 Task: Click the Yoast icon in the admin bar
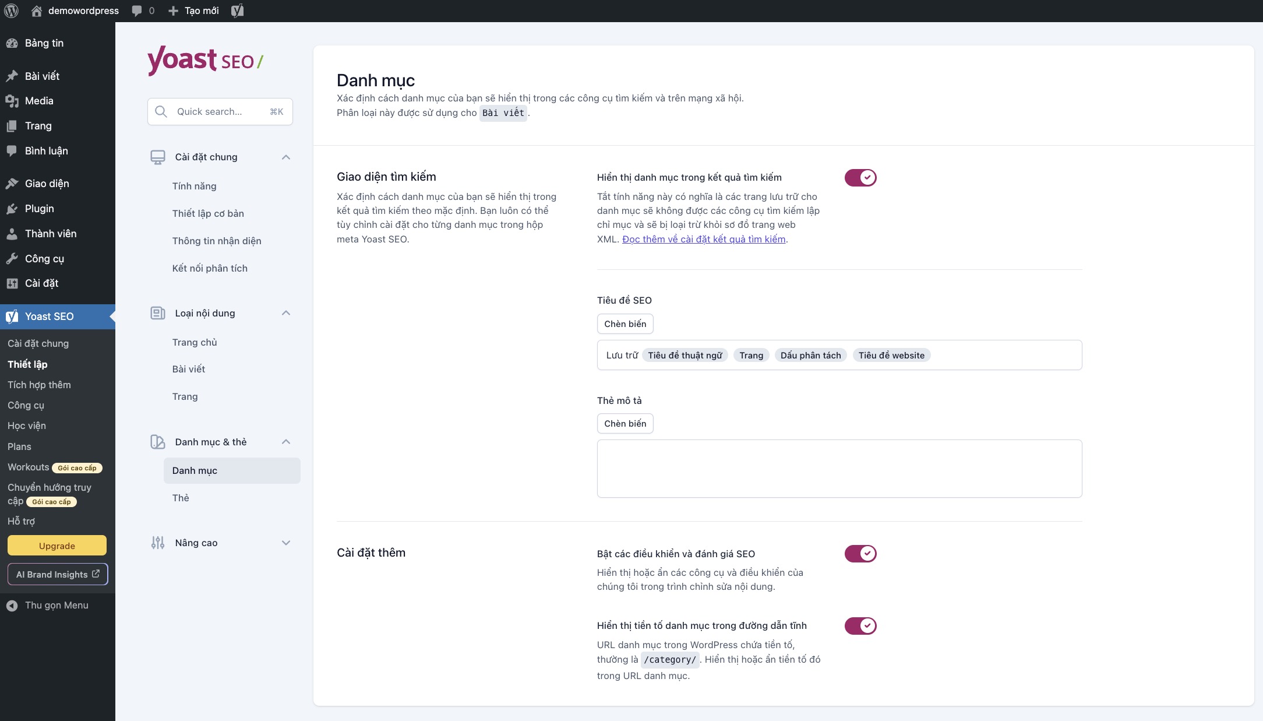click(x=237, y=10)
